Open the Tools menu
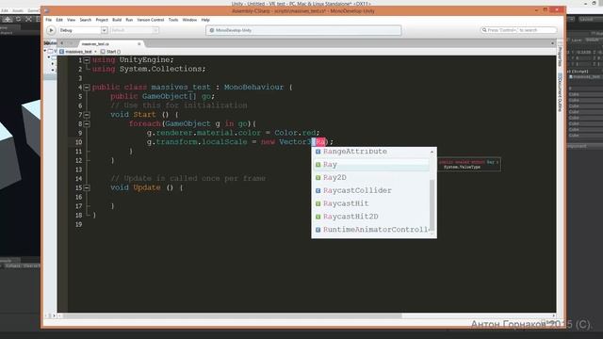Image resolution: width=603 pixels, height=339 pixels. click(x=173, y=20)
